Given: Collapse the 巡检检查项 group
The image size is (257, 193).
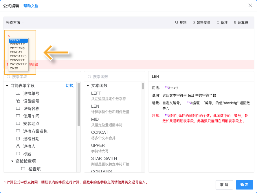Looking at the screenshot, I should 12,160.
